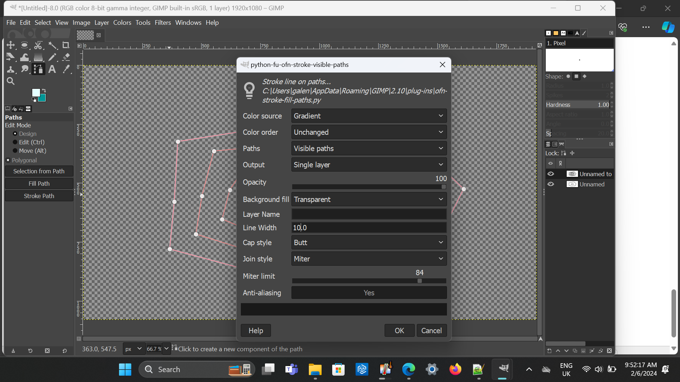Select the Fuzzy Select magic wand
The height and width of the screenshot is (382, 680).
click(52, 45)
